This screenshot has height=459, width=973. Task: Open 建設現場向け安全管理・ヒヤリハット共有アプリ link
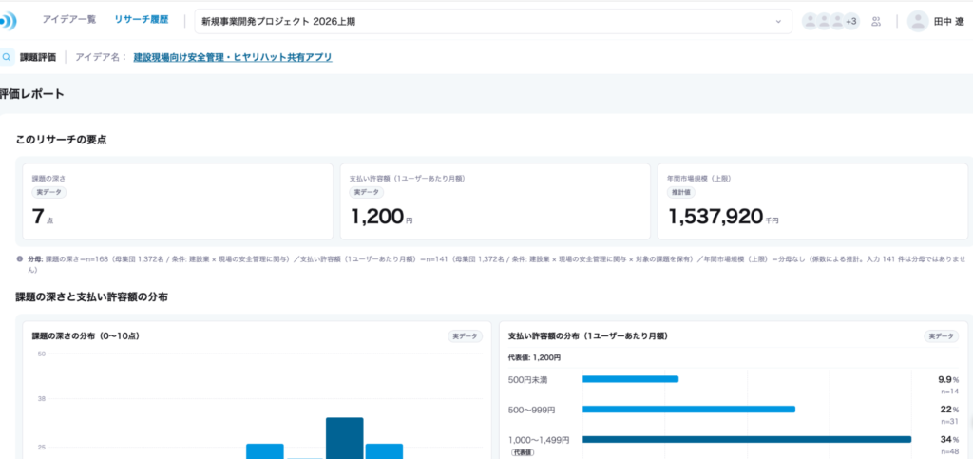click(x=233, y=57)
